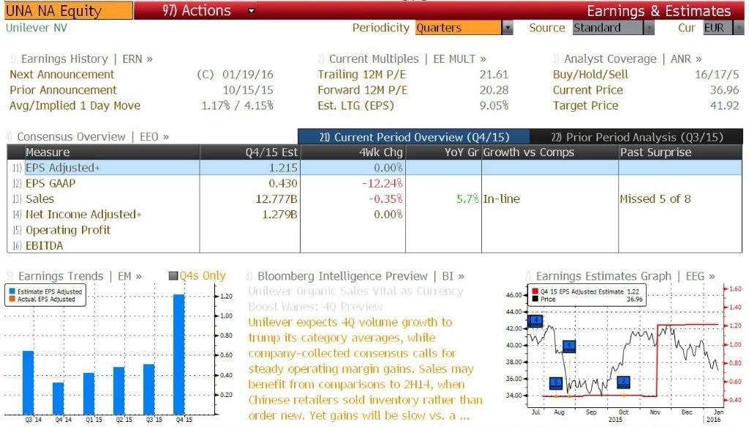Click the EUR currency field

point(718,28)
